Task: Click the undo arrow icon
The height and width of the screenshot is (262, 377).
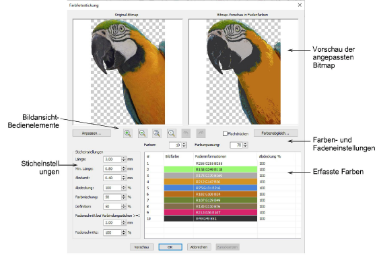Action: point(186,133)
